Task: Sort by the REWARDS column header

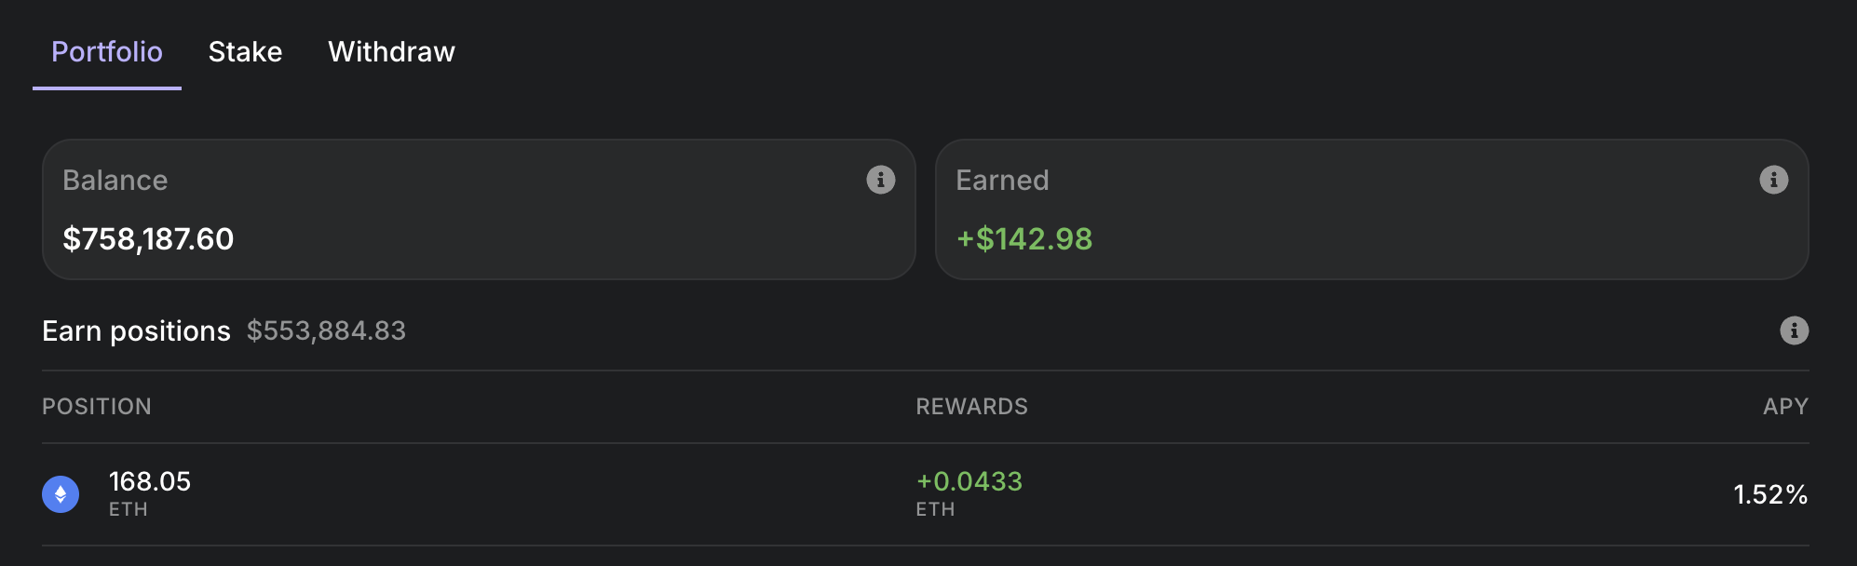Action: click(x=971, y=407)
